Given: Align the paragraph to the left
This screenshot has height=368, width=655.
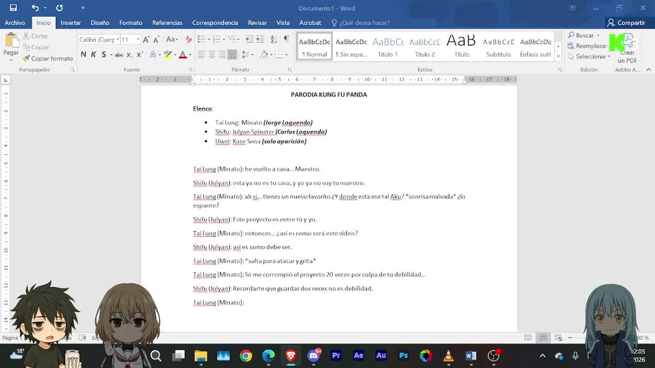Looking at the screenshot, I should (x=201, y=55).
